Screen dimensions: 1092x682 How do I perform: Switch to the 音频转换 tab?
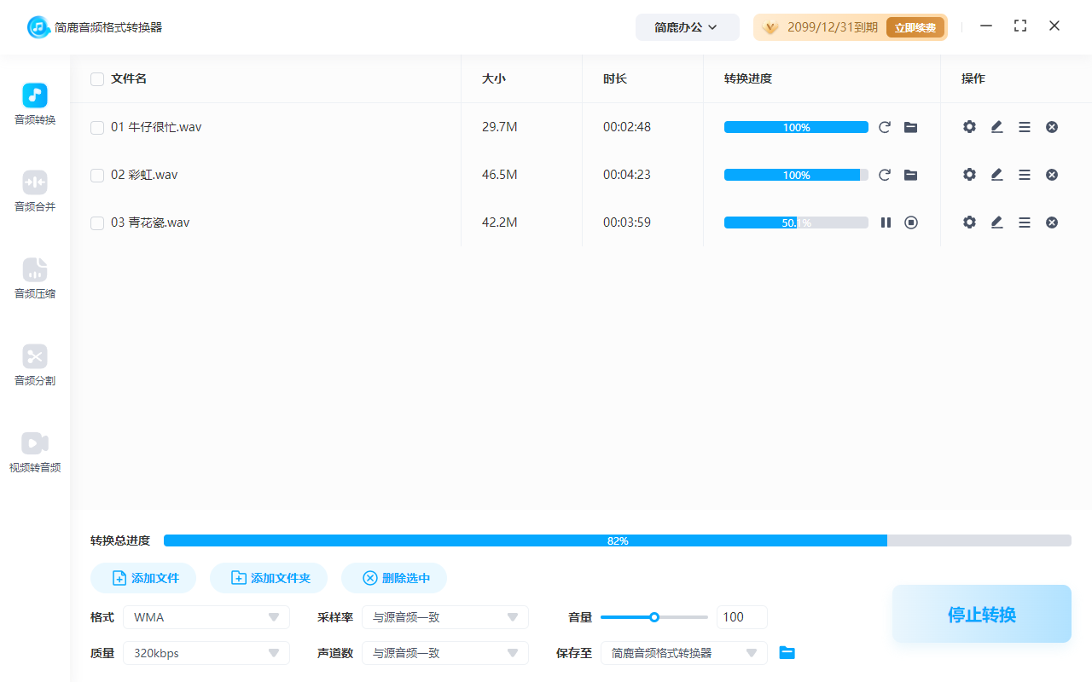click(x=34, y=104)
